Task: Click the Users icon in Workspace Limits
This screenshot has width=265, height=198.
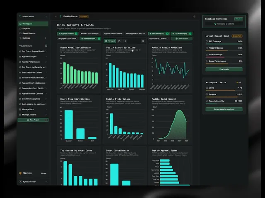Action: pos(207,88)
